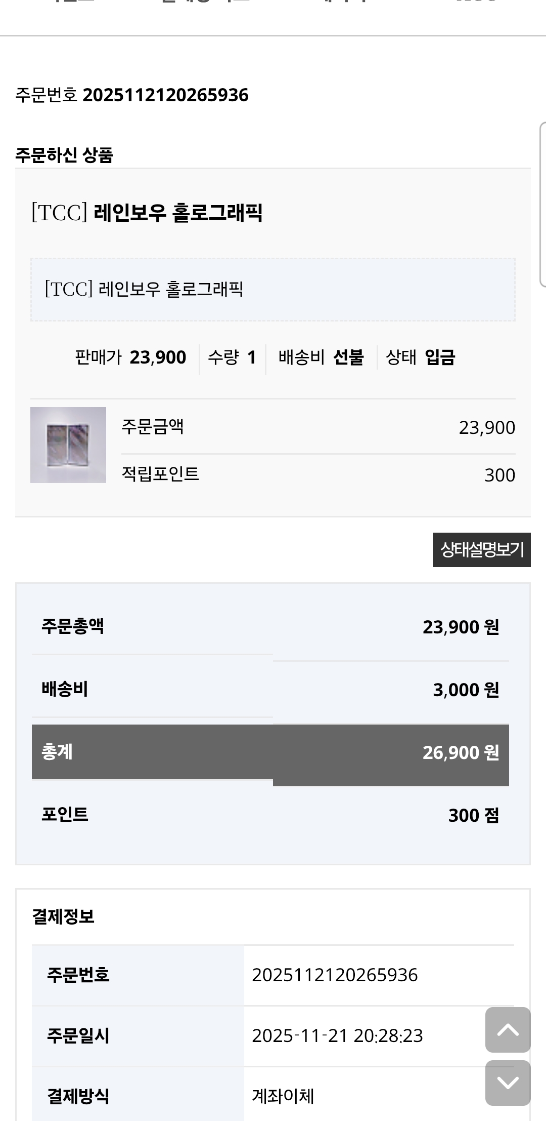Tap the 상태 입금 status text
This screenshot has width=546, height=1121.
click(x=420, y=357)
